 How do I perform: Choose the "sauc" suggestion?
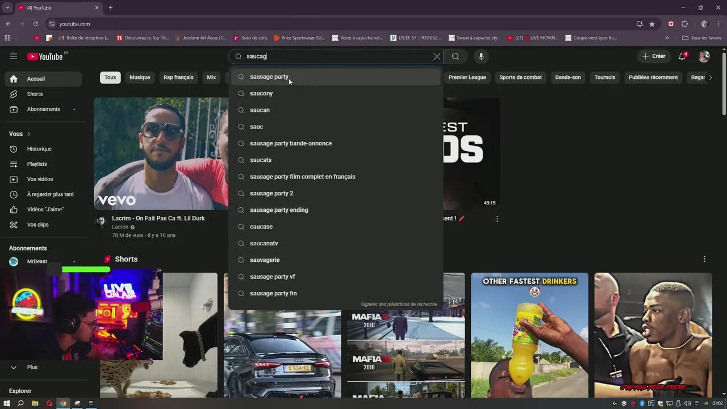click(336, 127)
